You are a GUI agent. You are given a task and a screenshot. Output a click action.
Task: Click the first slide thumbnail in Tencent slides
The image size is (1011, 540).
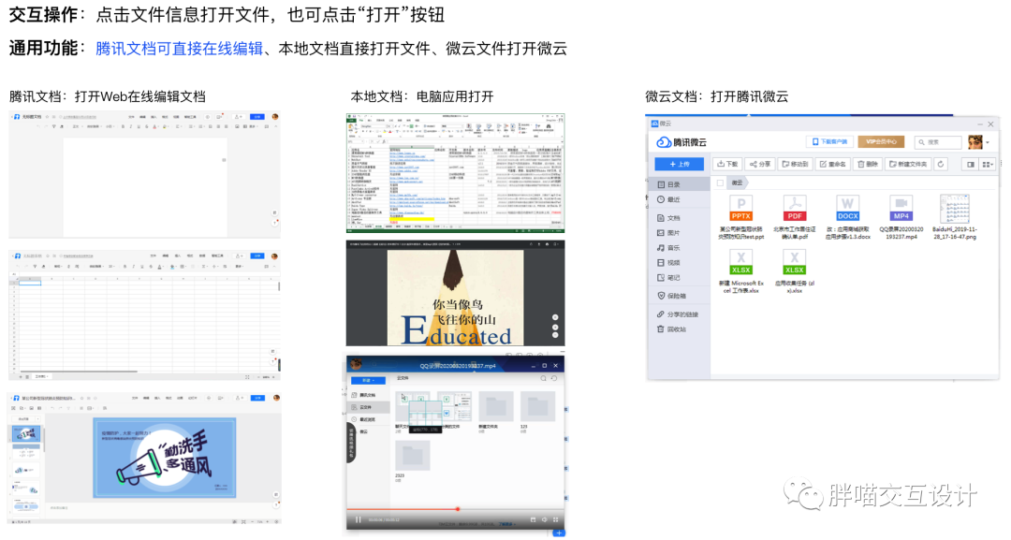[x=26, y=433]
